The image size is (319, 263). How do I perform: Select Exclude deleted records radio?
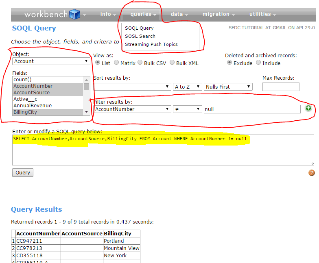click(x=229, y=63)
